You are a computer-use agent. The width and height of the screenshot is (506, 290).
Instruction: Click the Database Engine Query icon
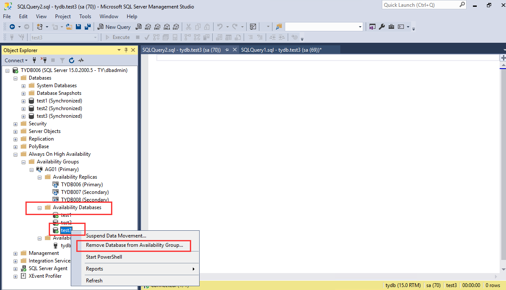[x=139, y=27]
